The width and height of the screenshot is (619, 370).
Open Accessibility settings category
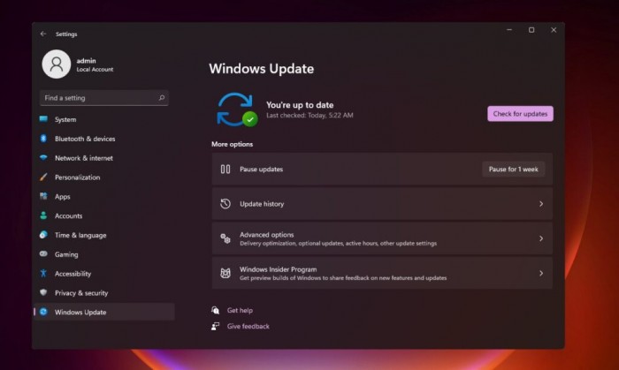click(x=104, y=274)
